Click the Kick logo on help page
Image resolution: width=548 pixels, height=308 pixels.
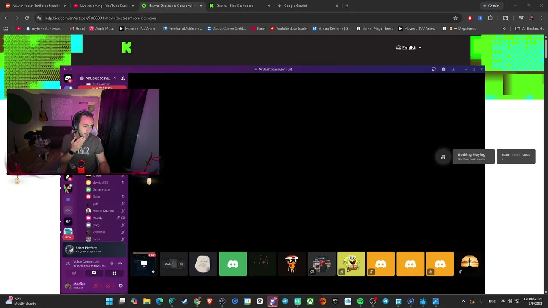[x=127, y=47]
